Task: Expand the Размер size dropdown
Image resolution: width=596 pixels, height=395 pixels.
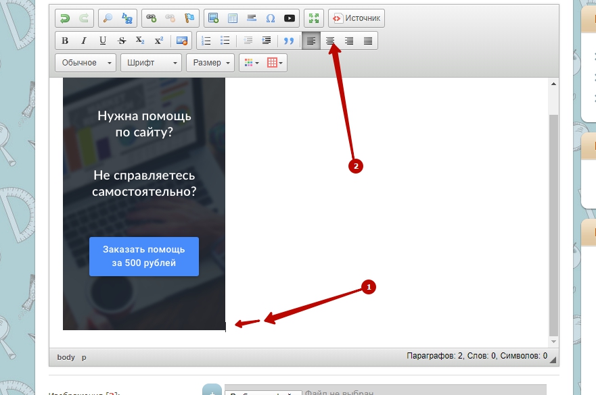Action: tap(211, 63)
